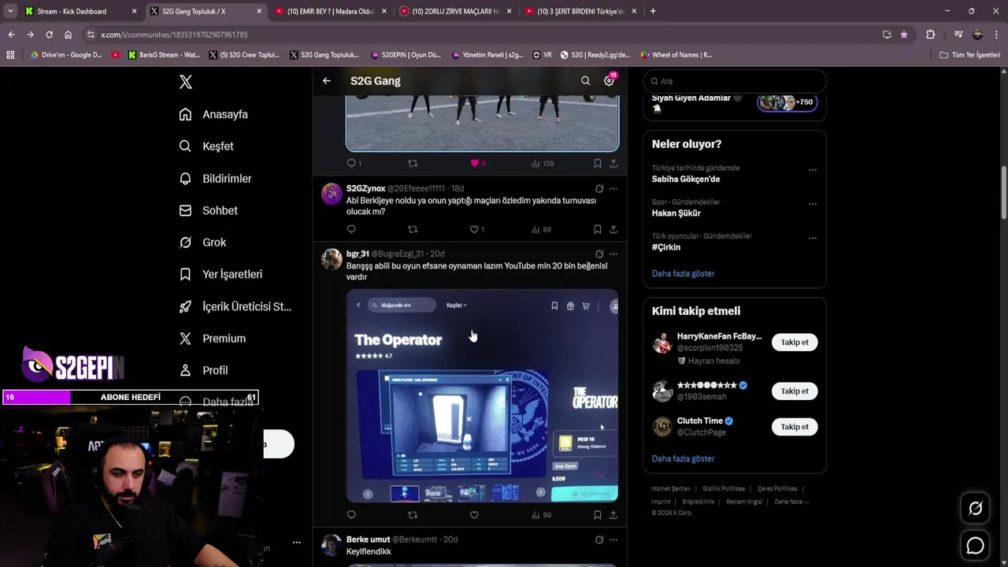Open the X logo home icon
The height and width of the screenshot is (567, 1008).
186,82
